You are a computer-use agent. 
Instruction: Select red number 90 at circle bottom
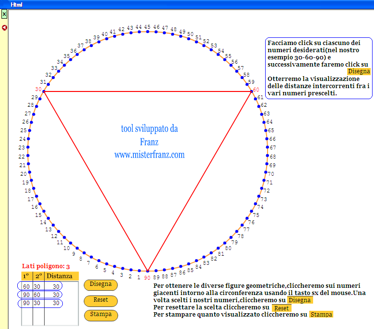point(147,277)
